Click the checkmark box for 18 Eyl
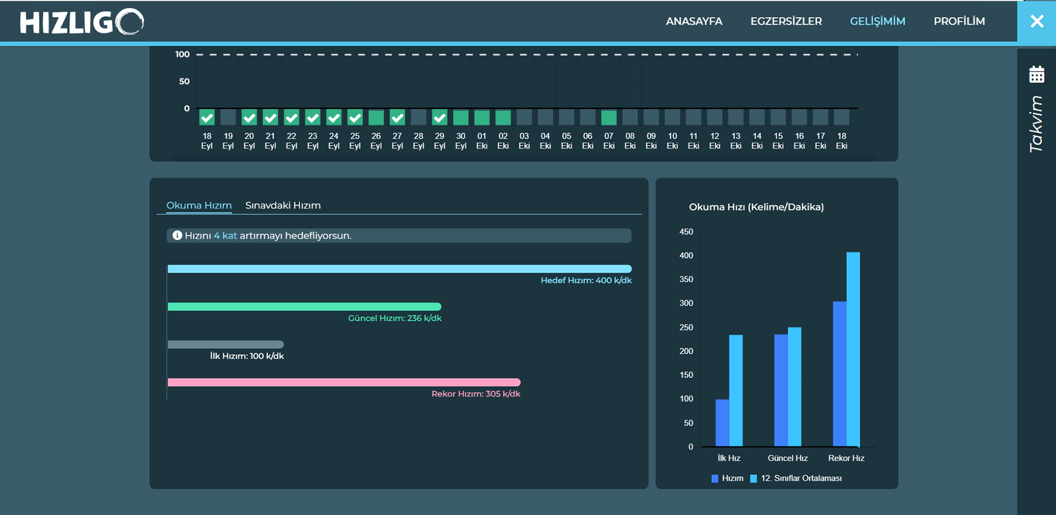This screenshot has width=1056, height=515. pyautogui.click(x=207, y=118)
